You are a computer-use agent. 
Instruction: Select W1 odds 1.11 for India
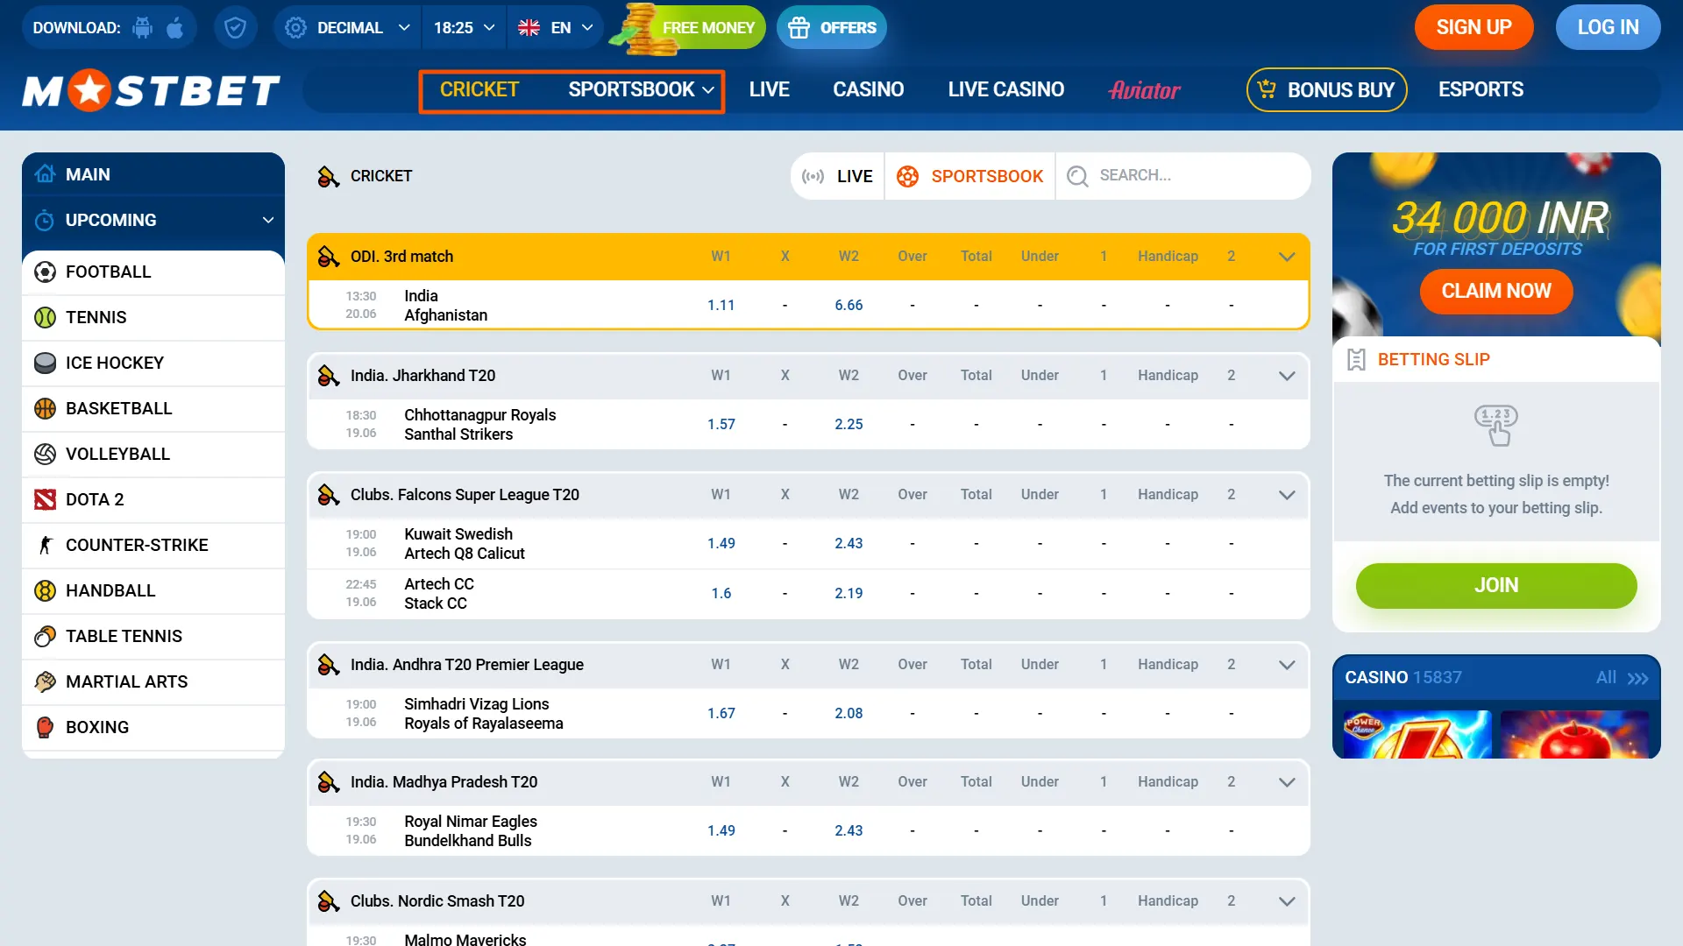[x=721, y=306]
